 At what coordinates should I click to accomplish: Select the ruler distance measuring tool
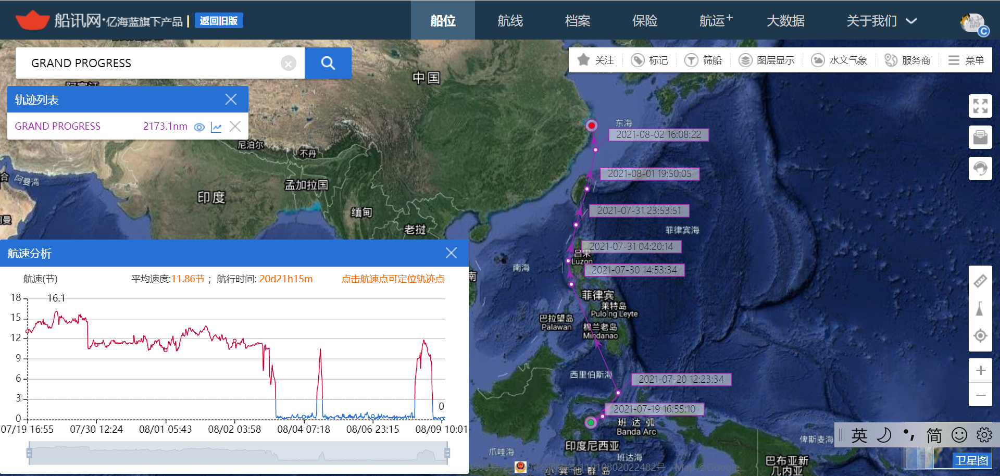coord(980,281)
